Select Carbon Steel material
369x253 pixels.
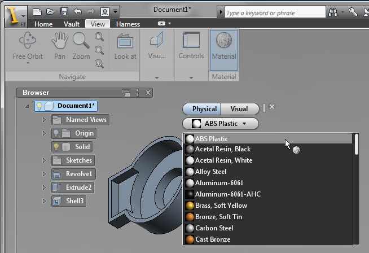point(268,228)
